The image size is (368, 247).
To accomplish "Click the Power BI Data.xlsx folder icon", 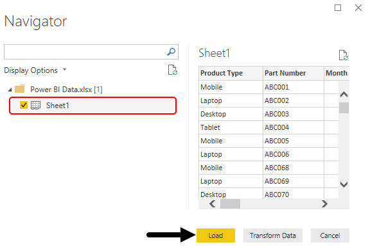I will [x=20, y=89].
